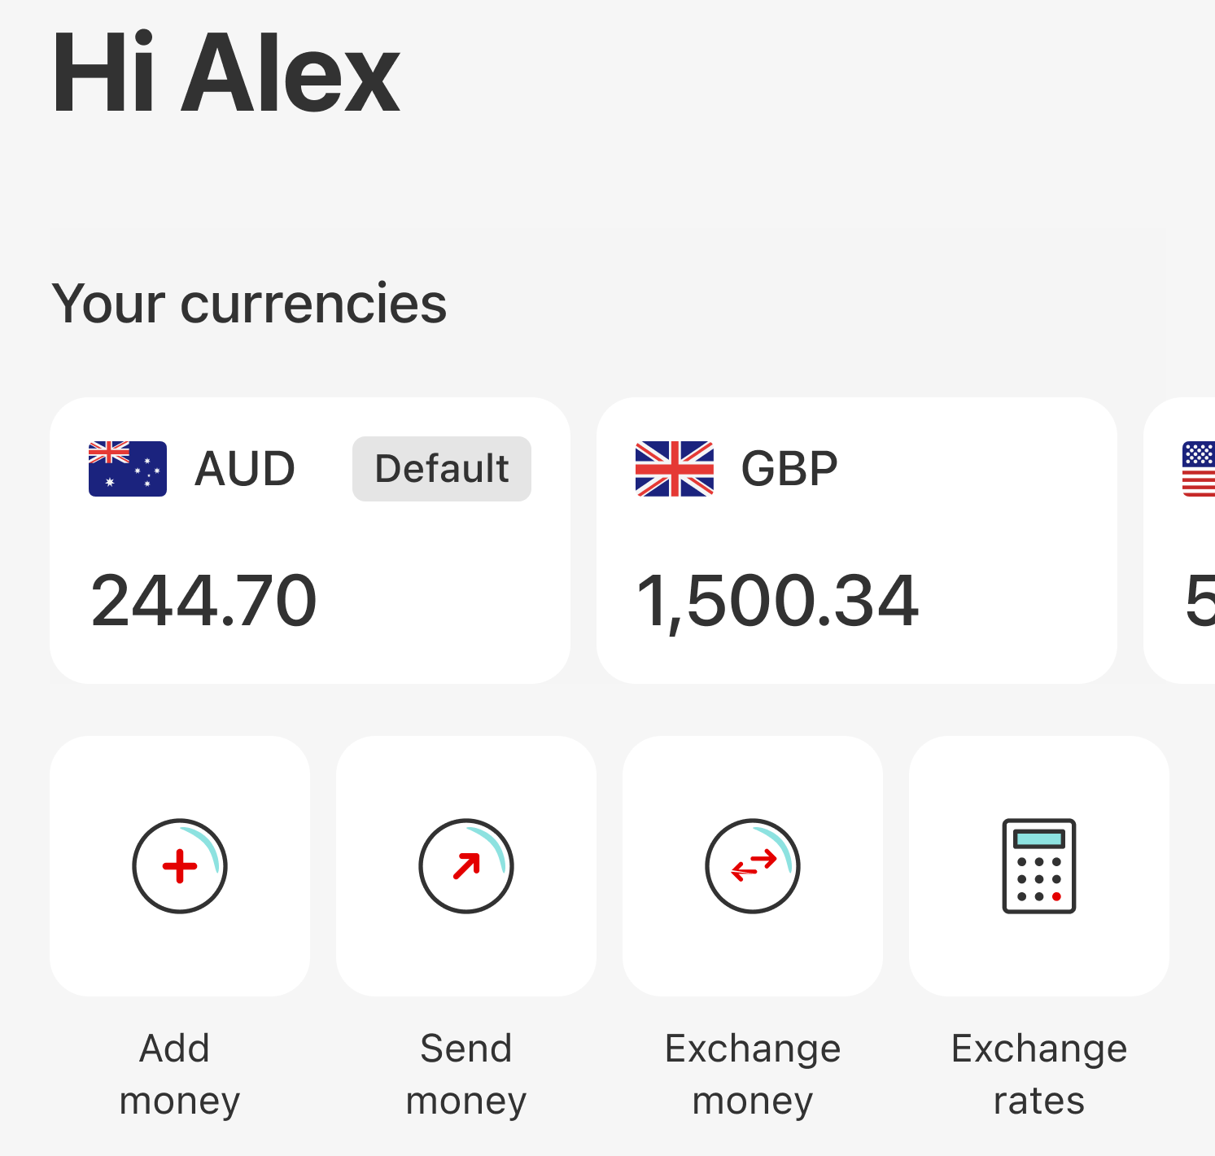Click the partially visible US flag icon

click(x=1199, y=469)
